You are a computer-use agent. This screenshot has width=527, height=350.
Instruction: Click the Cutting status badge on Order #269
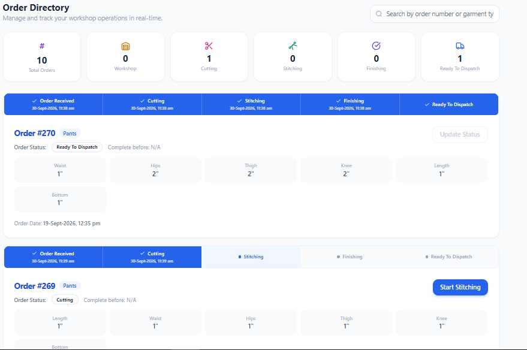click(65, 300)
